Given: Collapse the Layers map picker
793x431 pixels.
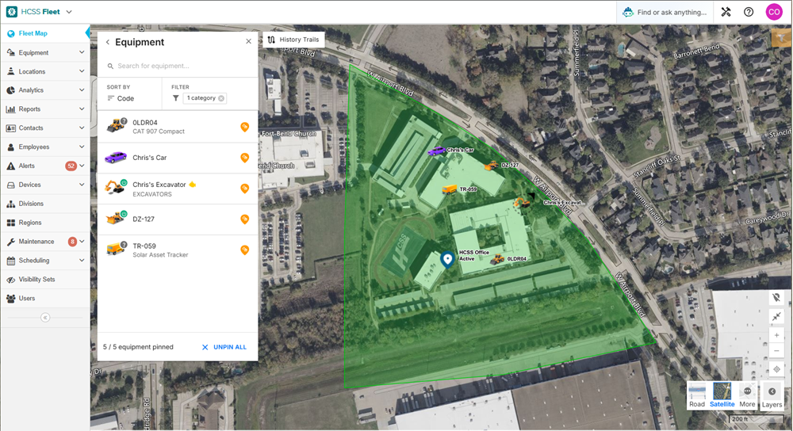Looking at the screenshot, I should 772,395.
